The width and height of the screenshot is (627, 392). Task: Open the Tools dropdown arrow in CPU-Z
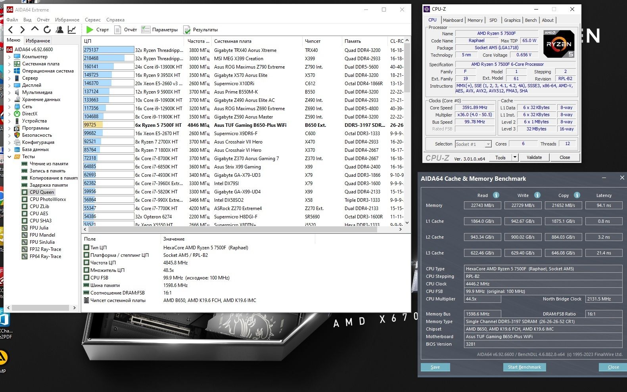pos(515,157)
